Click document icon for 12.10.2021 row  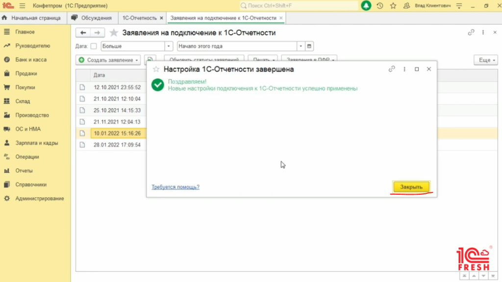tap(82, 87)
